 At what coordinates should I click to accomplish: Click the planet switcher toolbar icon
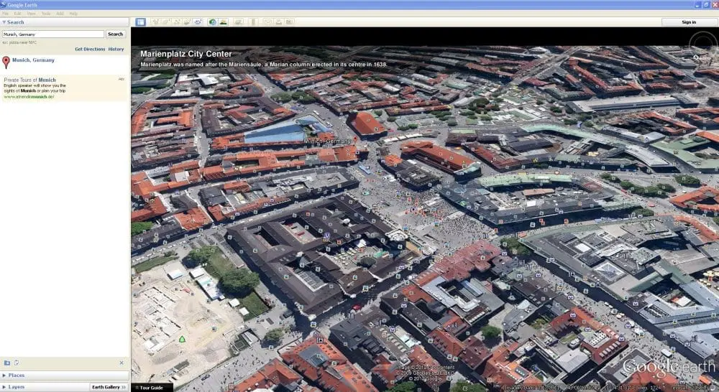pyautogui.click(x=239, y=22)
